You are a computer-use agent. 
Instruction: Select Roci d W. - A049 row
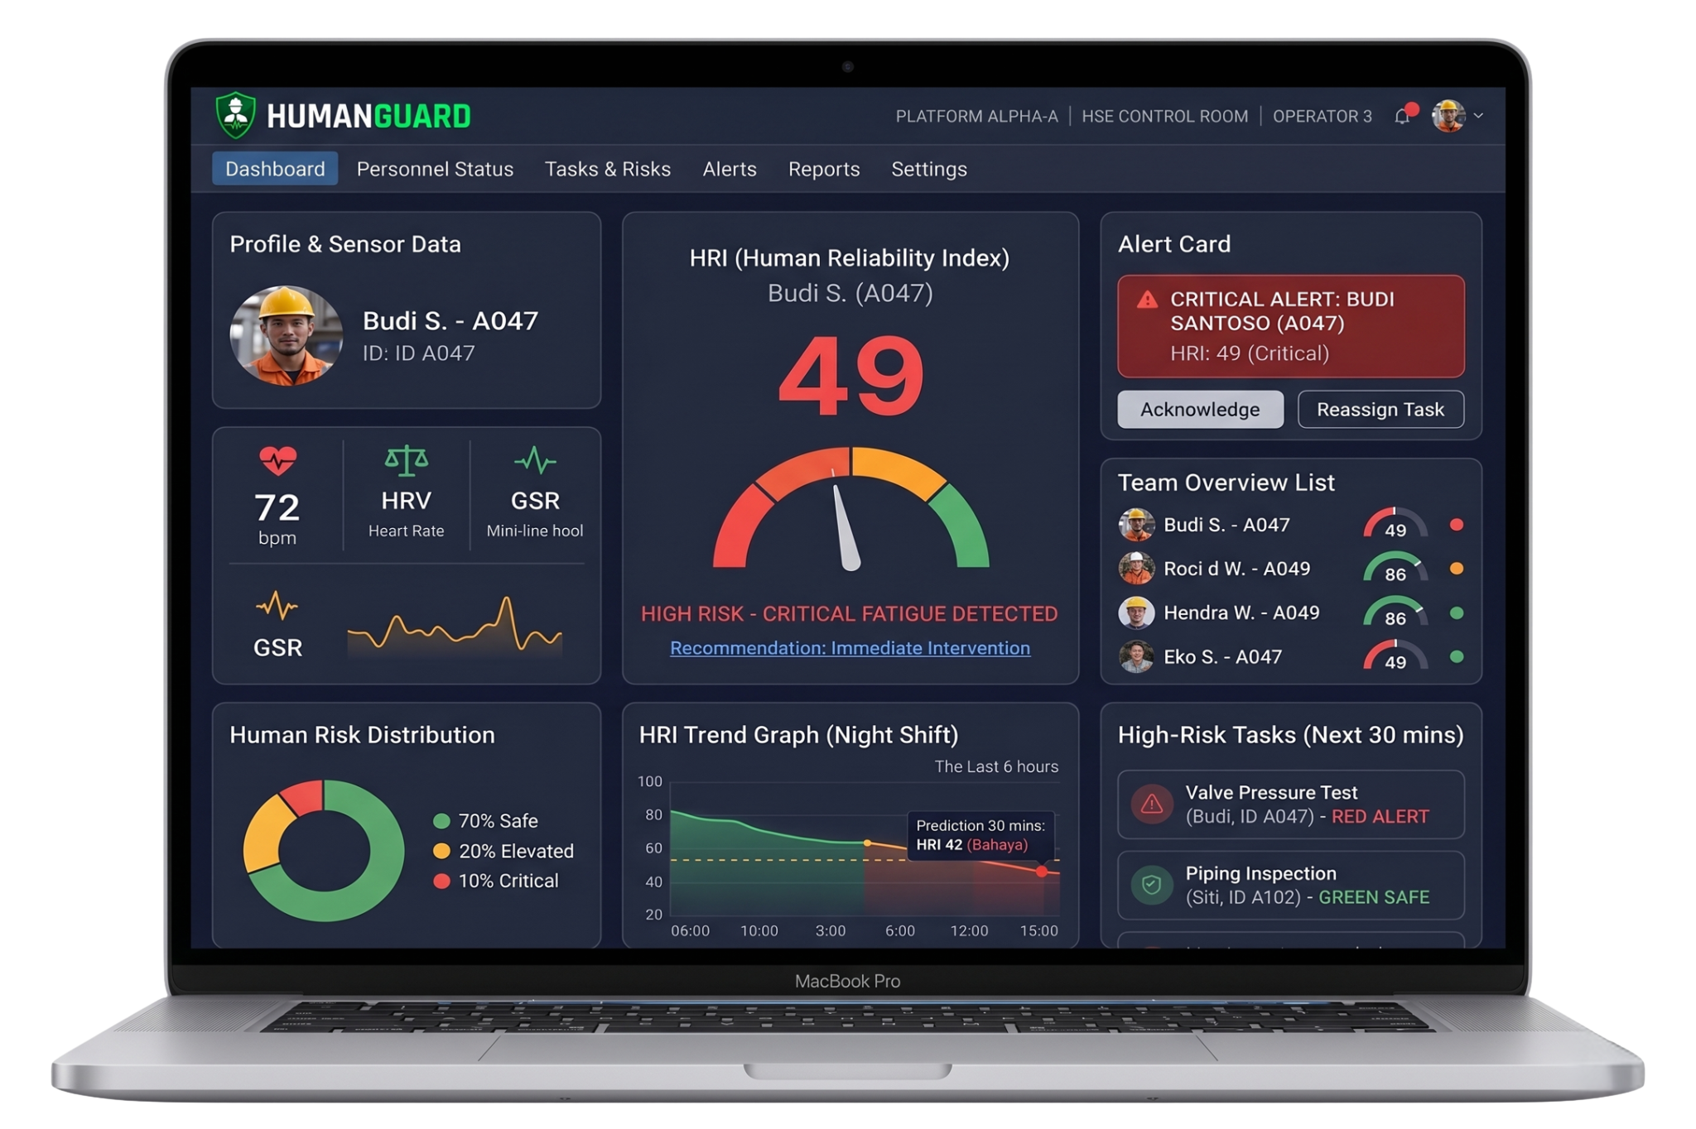pyautogui.click(x=1290, y=569)
